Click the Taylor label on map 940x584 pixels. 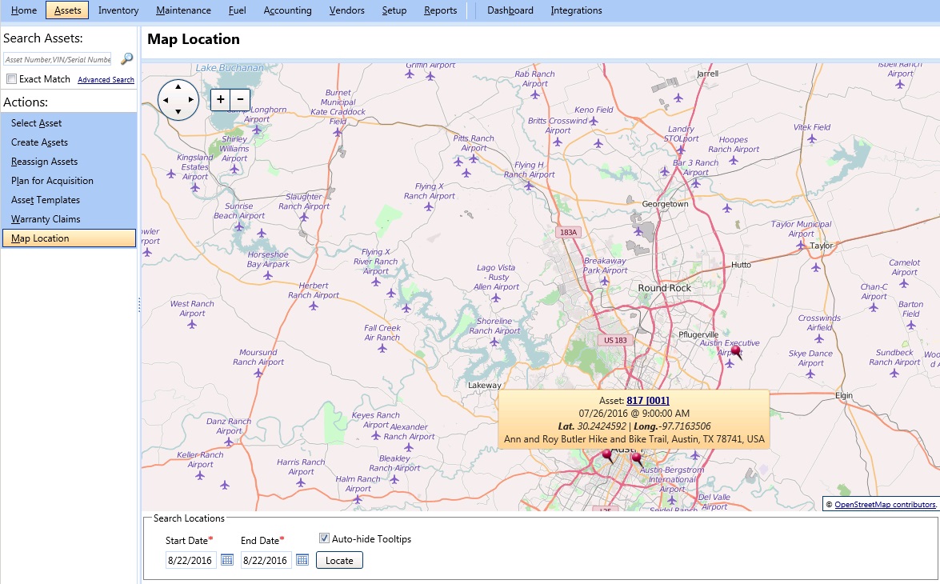tap(822, 246)
